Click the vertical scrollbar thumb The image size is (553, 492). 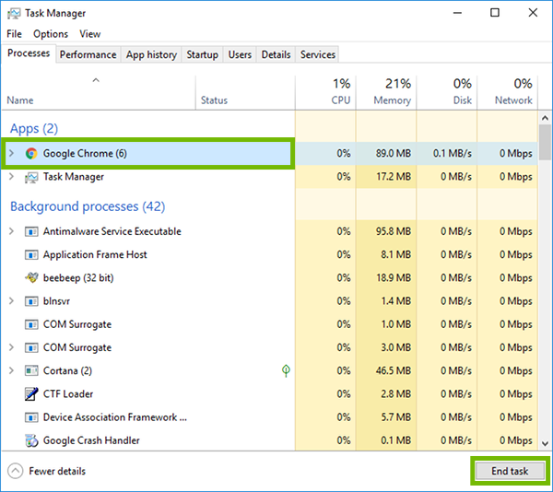point(545,143)
